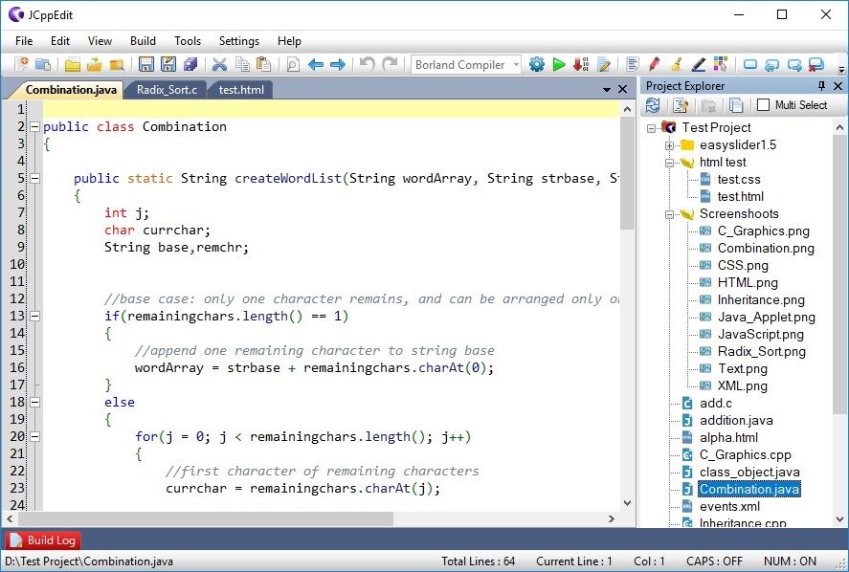Open the Build menu
Viewport: 849px width, 572px height.
[143, 41]
